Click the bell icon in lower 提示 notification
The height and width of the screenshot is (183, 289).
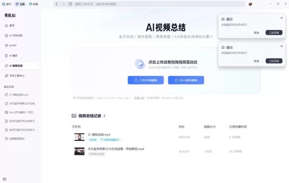point(223,47)
